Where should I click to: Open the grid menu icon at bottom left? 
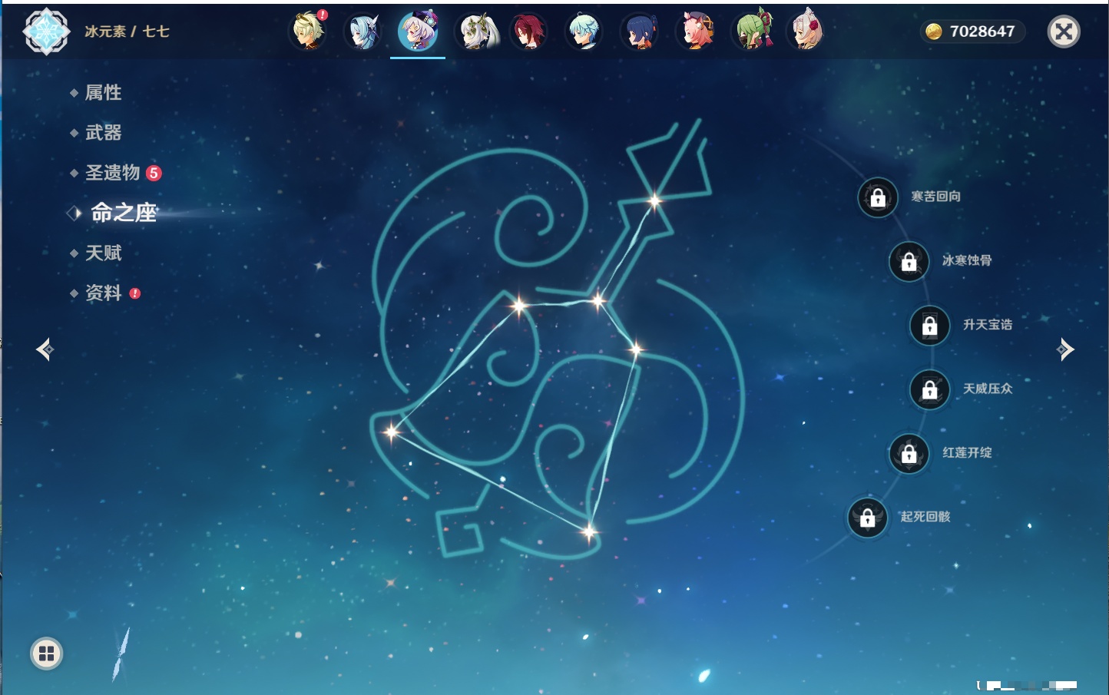[46, 654]
